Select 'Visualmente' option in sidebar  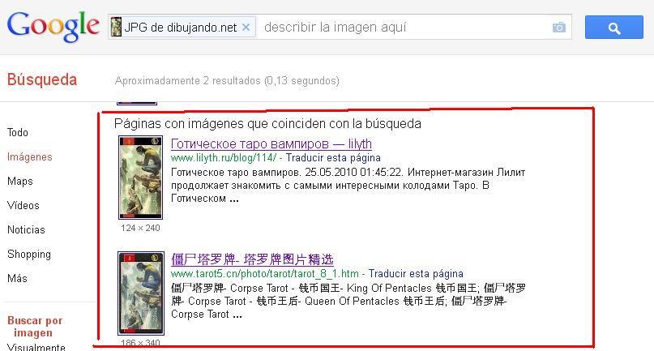point(36,346)
